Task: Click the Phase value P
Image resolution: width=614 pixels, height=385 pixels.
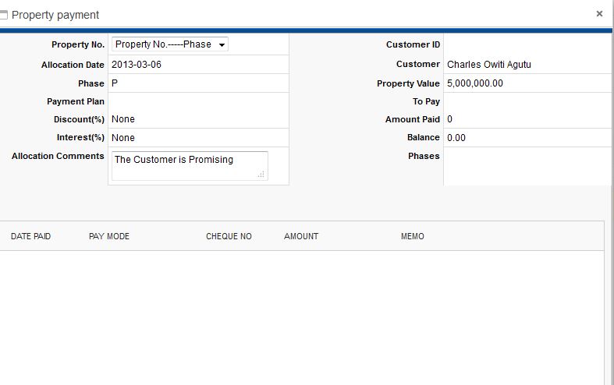Action: [115, 83]
